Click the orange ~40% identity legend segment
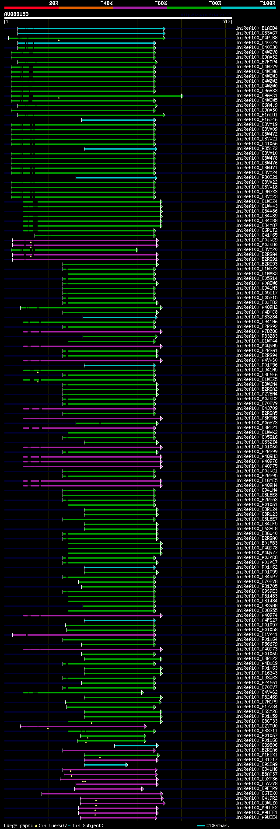Viewport: 280px width, 829px height. pos(85,8)
